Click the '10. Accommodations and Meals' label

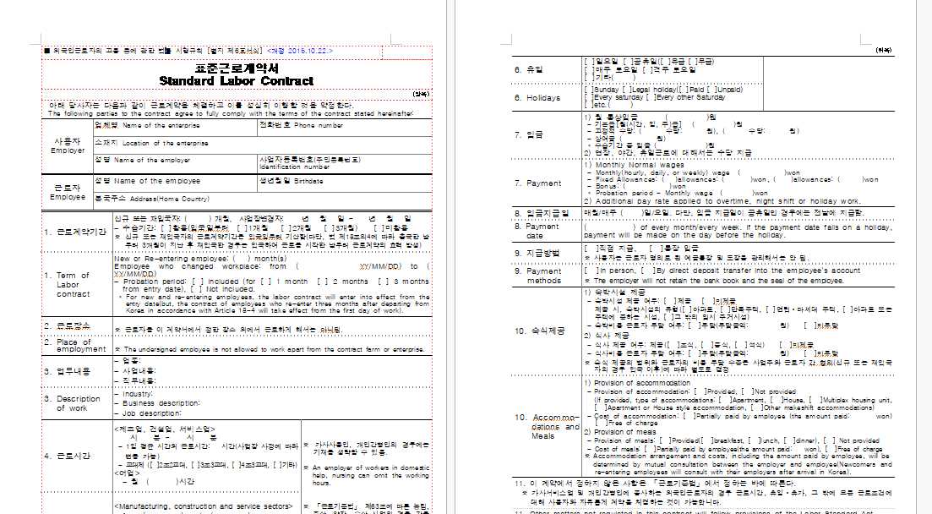(547, 427)
